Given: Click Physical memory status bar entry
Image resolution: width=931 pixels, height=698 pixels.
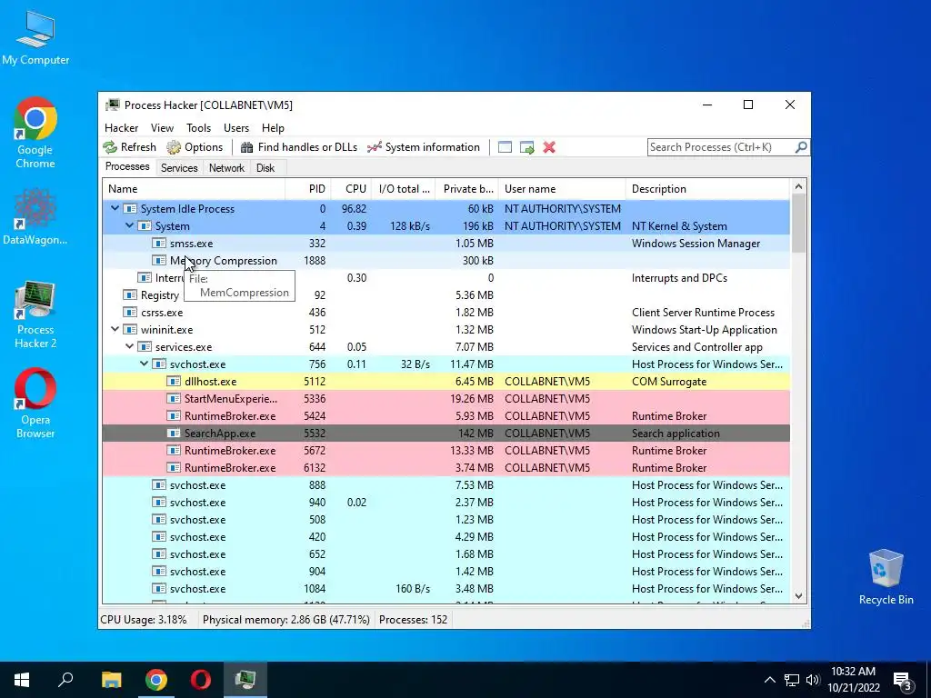Looking at the screenshot, I should pyautogui.click(x=285, y=620).
